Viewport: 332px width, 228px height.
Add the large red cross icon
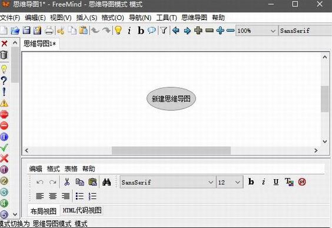pyautogui.click(x=4, y=158)
